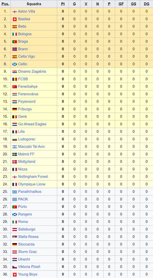Open the Bologna team link

[x=25, y=34]
